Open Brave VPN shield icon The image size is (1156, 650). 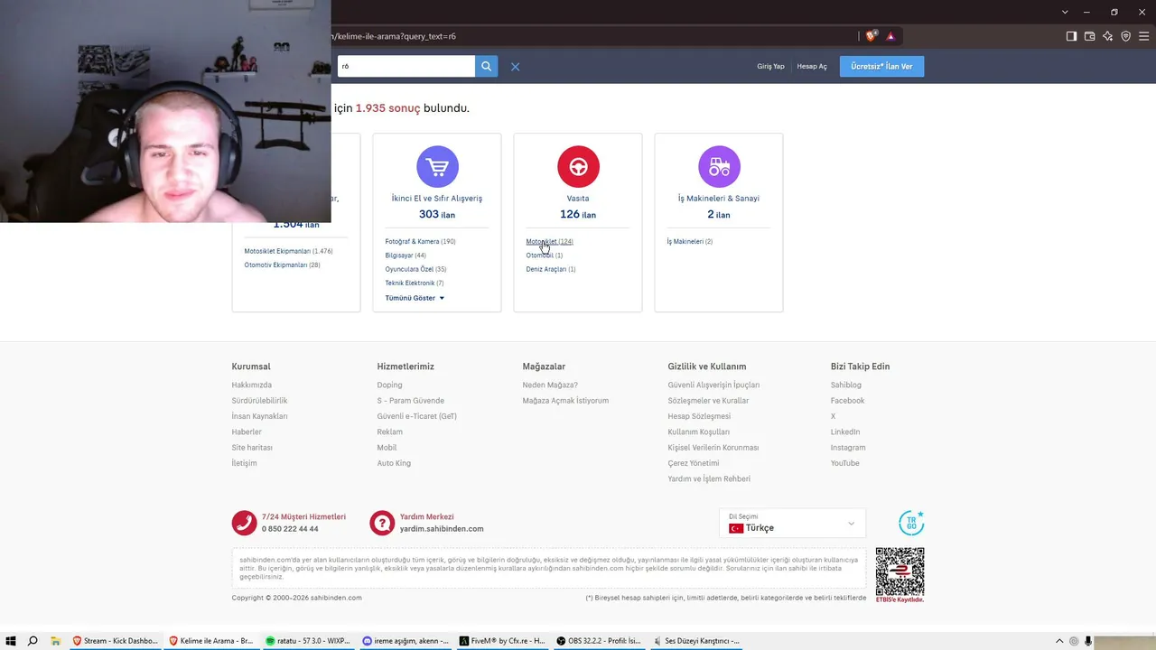[1125, 36]
